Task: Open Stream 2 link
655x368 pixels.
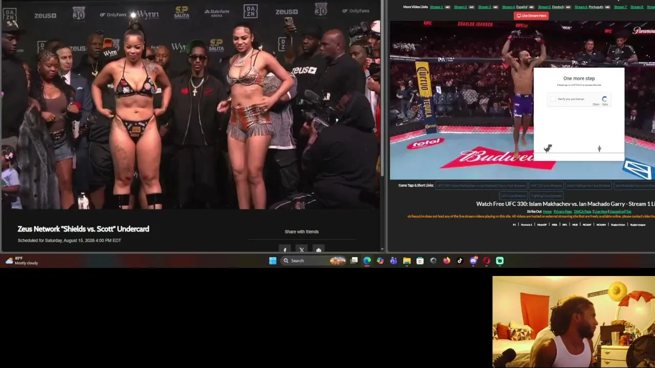Action: [460, 7]
